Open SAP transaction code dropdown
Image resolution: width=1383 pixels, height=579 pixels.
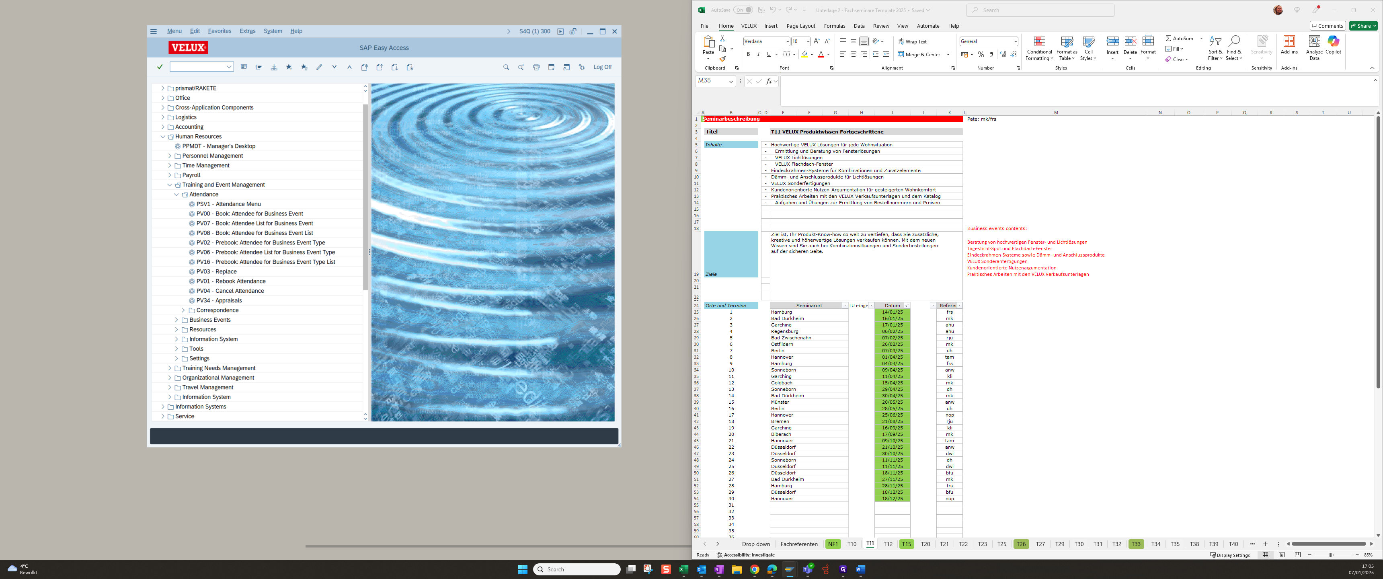pos(229,67)
